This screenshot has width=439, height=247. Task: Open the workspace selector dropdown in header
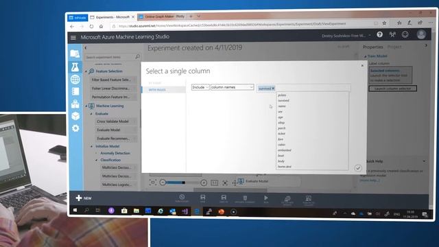coord(370,35)
